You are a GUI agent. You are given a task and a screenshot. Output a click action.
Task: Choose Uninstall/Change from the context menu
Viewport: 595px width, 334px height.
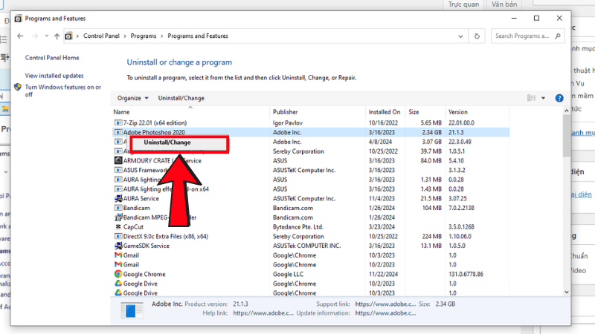pos(176,143)
